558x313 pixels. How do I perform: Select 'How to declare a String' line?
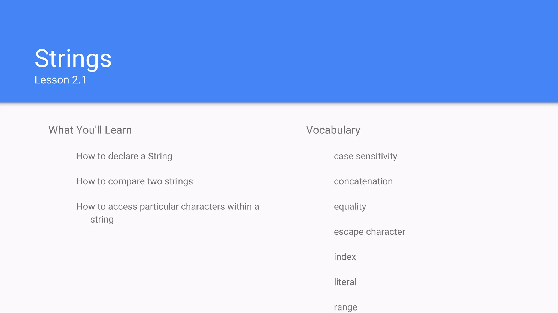click(124, 156)
